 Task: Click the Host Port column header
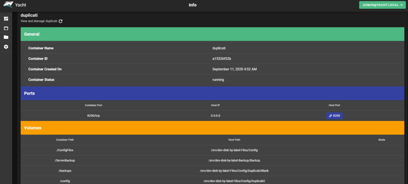[x=334, y=105]
